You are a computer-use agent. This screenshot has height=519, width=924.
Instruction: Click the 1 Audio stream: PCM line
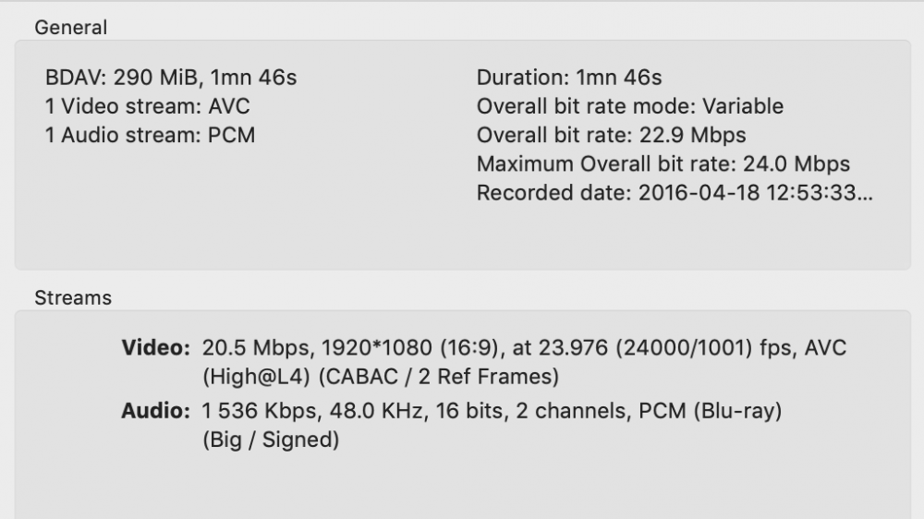[150, 136]
